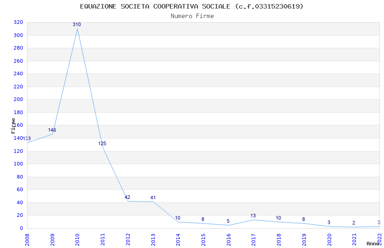Screen dimensions: 384x248
Task: Click the y-axis value 20
Action: [20, 215]
